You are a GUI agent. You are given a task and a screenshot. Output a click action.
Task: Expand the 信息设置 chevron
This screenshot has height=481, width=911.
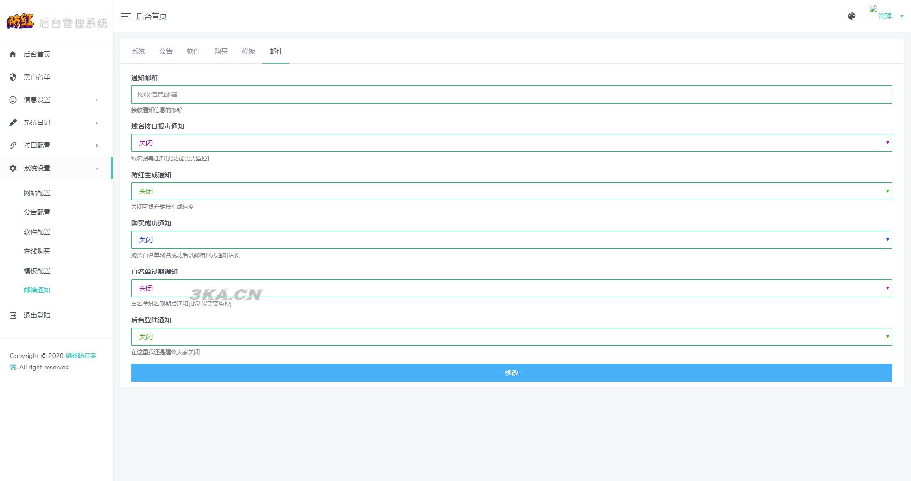click(x=97, y=100)
